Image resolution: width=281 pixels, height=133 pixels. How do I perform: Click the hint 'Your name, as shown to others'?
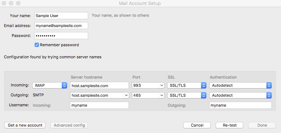pos(120,15)
